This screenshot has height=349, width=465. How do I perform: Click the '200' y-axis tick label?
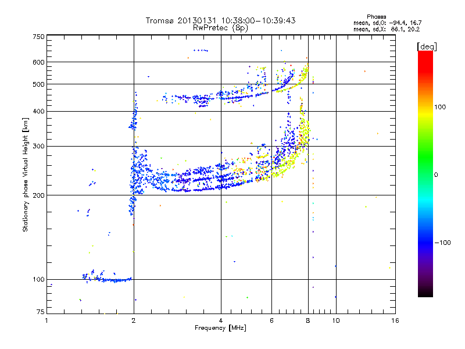click(x=38, y=195)
